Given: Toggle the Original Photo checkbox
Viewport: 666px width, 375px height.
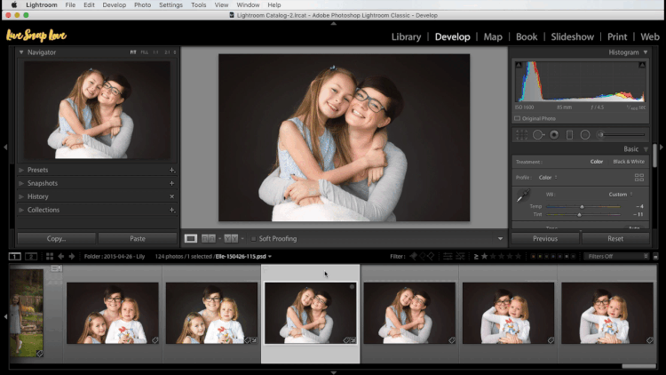Looking at the screenshot, I should coord(518,118).
